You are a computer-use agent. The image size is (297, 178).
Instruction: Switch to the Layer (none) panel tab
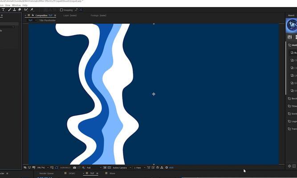pos(70,15)
